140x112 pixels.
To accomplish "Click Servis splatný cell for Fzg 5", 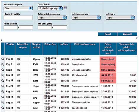I will [108, 64].
